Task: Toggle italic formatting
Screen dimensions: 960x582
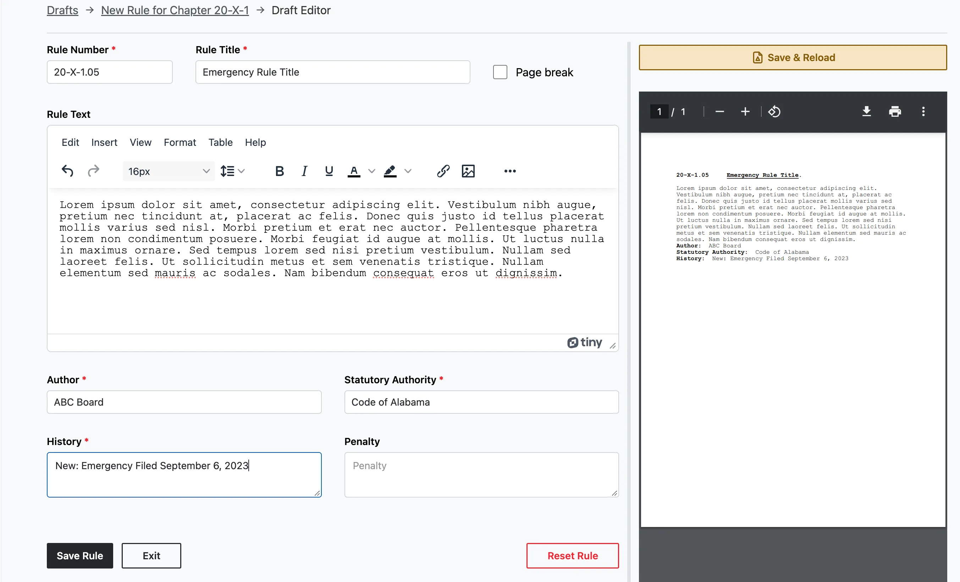Action: click(x=304, y=171)
